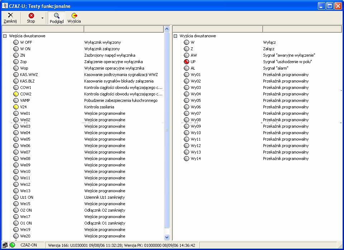Screen dimensions: 344x250
Task: Click the Wy14 output indicator icon
Action: click(x=186, y=159)
